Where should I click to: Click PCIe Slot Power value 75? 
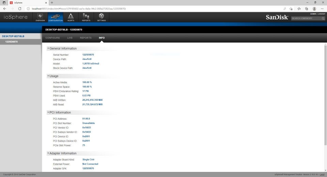click(84, 145)
